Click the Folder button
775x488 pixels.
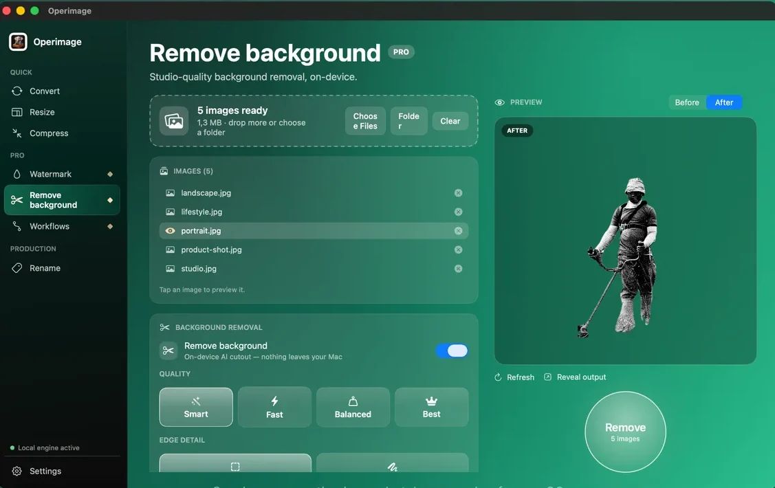(x=408, y=121)
